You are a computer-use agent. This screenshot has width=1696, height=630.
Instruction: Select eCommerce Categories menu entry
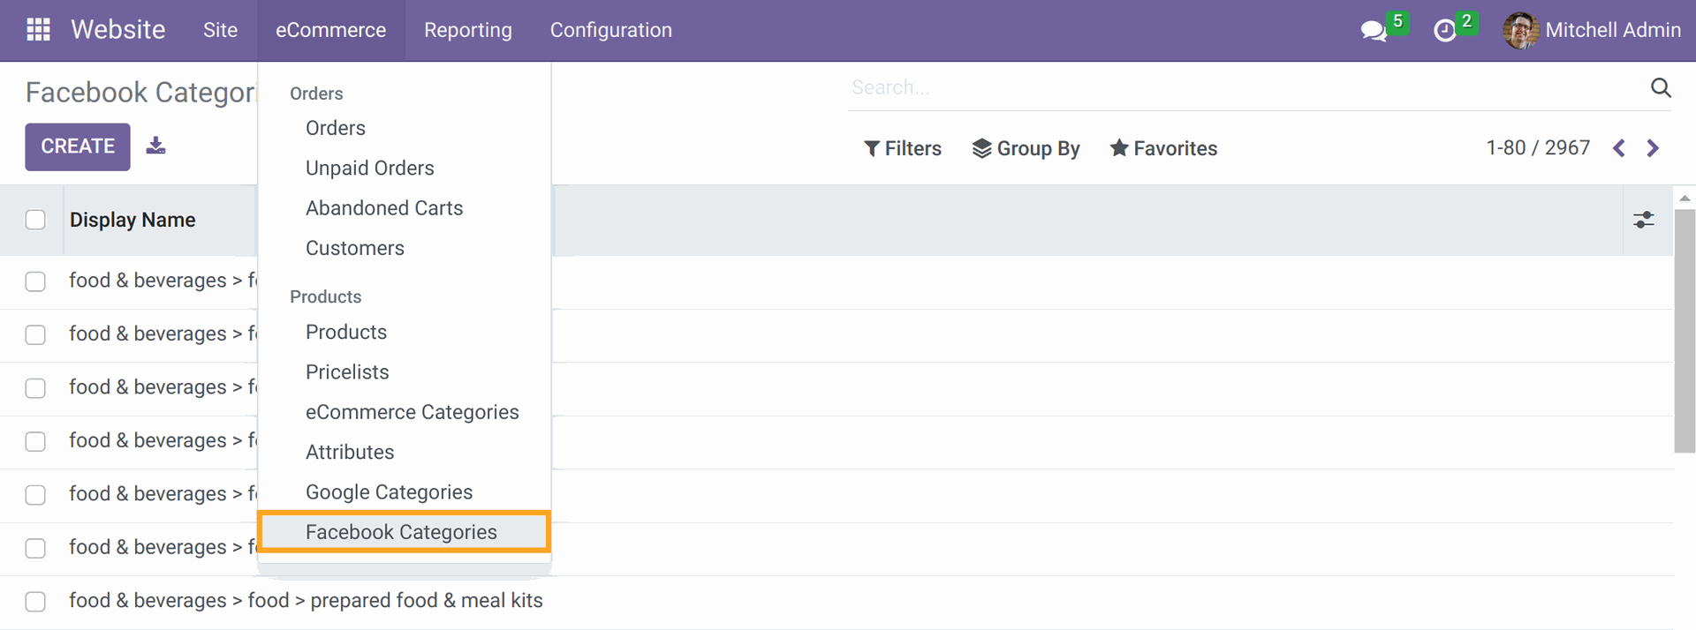pos(413,412)
